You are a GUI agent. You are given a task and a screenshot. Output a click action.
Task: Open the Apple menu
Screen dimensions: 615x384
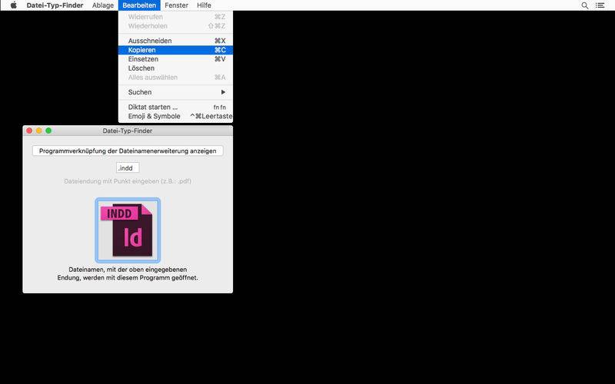(14, 5)
